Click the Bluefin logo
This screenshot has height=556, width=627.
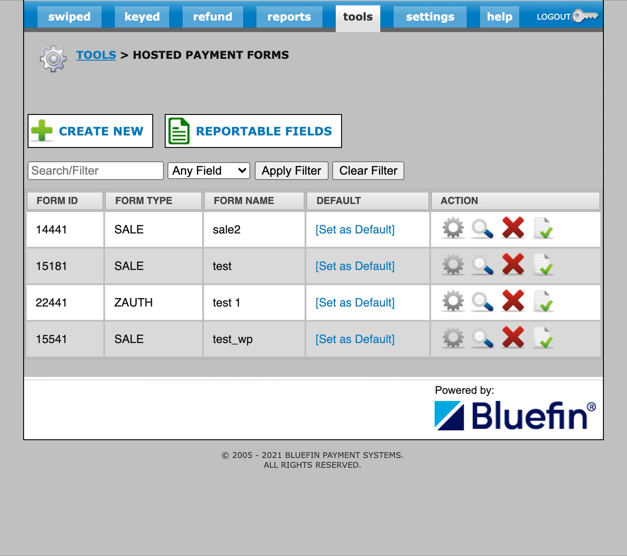click(x=515, y=415)
